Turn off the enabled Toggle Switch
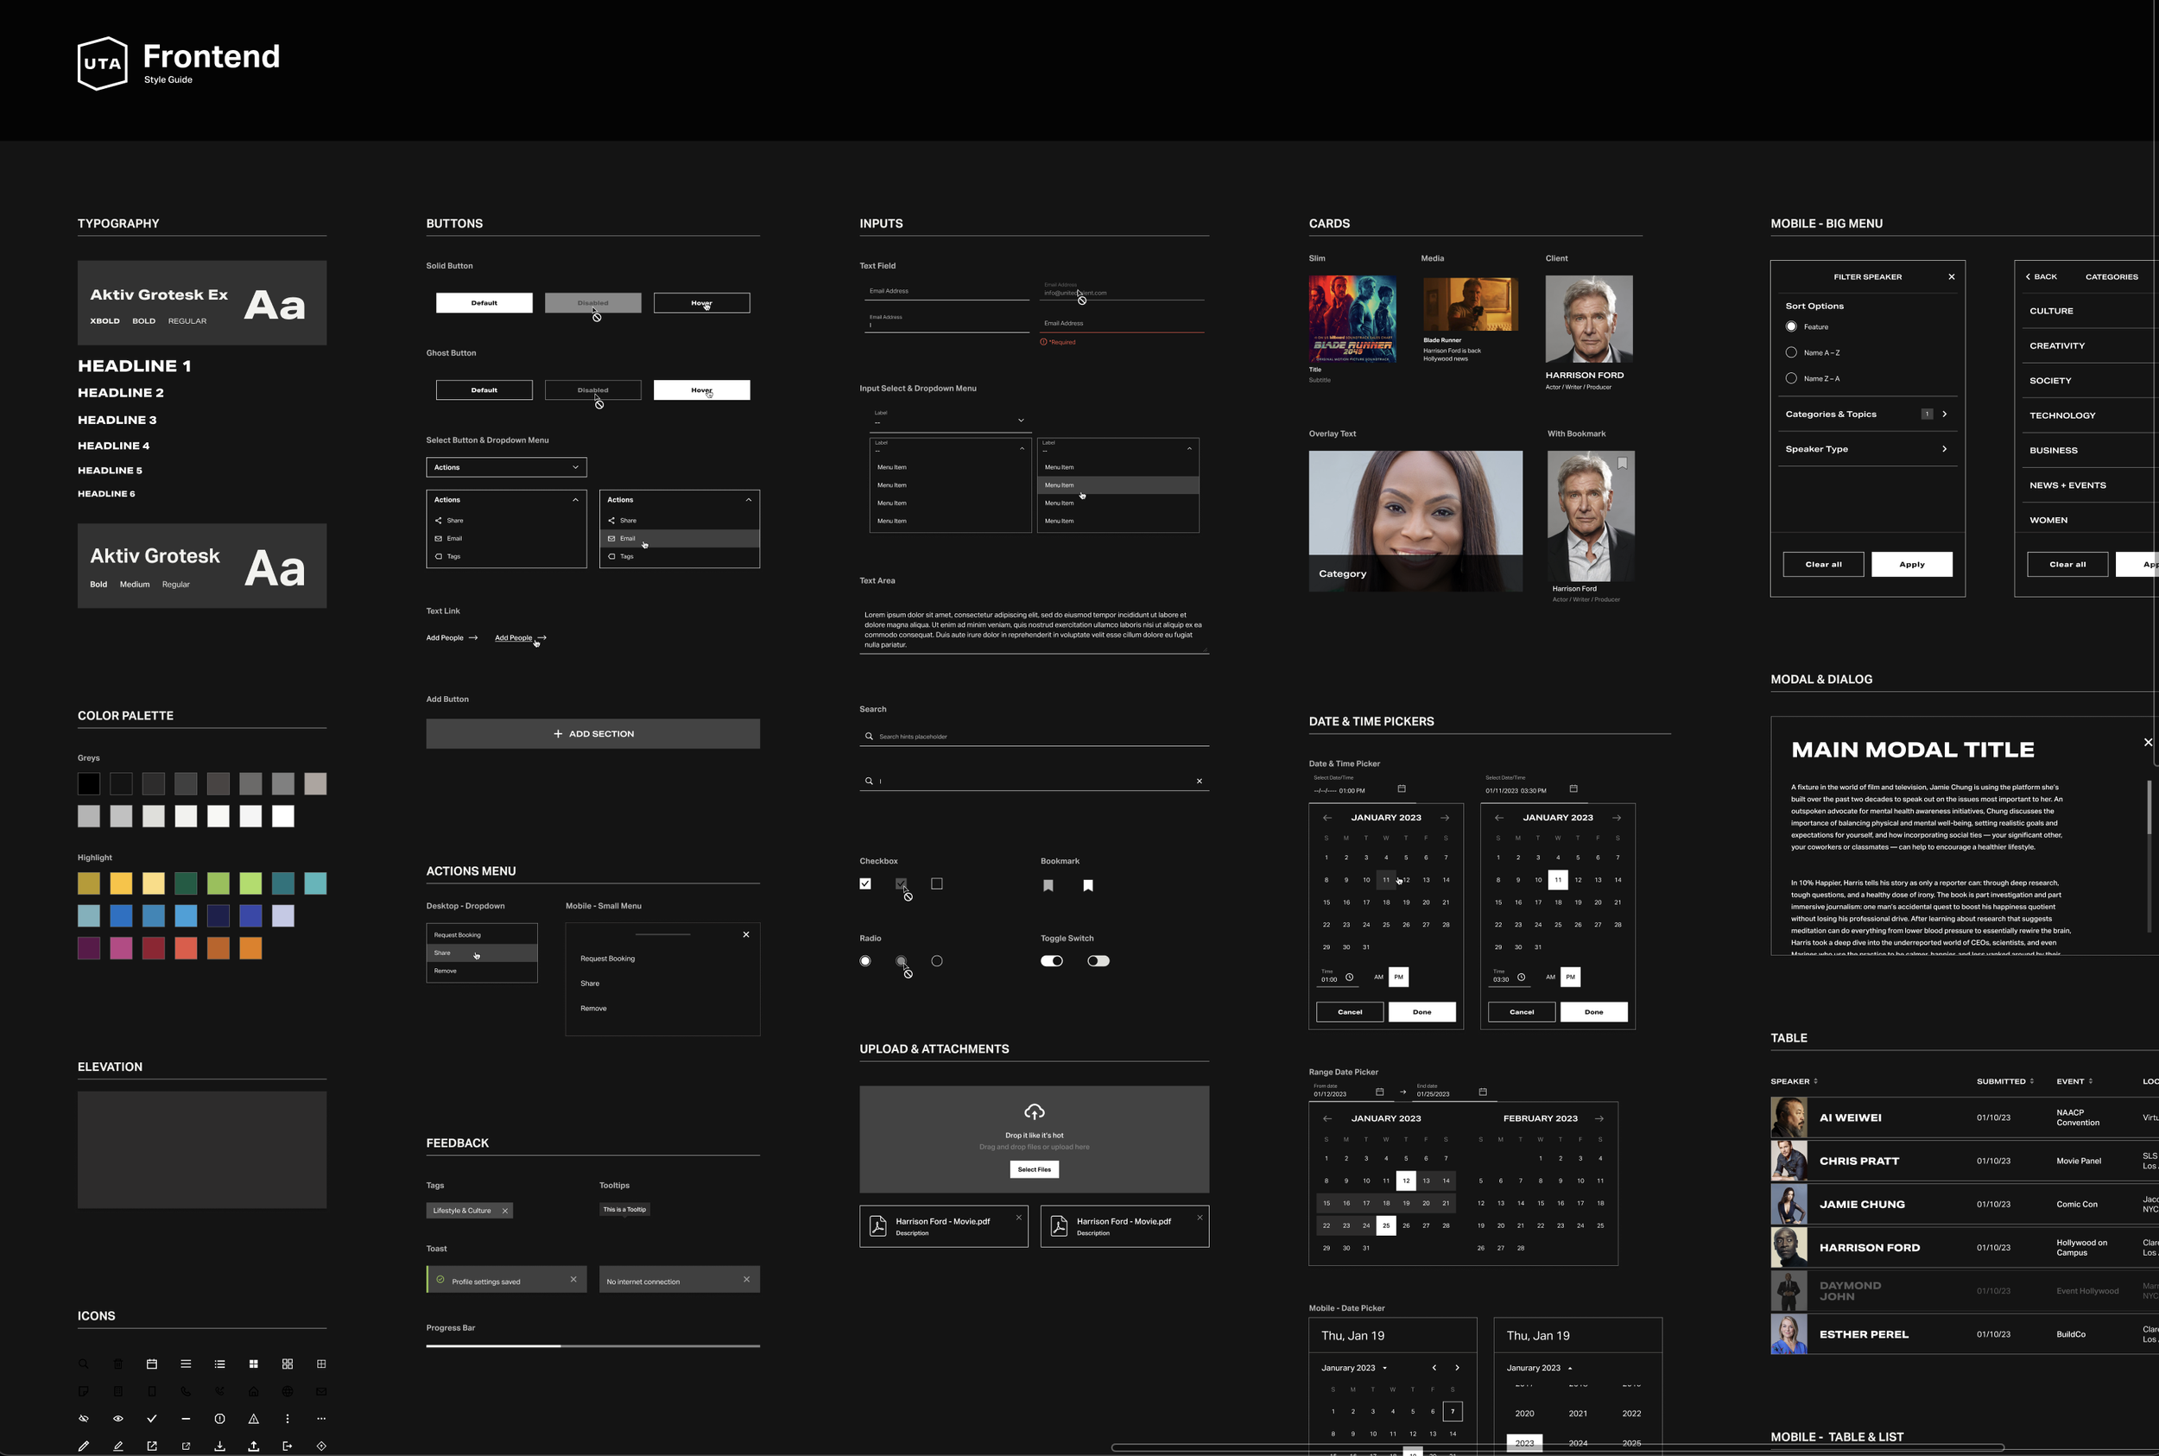Viewport: 2159px width, 1456px height. 1050,960
